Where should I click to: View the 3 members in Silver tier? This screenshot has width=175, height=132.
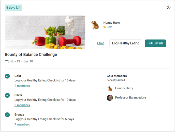[22, 105]
